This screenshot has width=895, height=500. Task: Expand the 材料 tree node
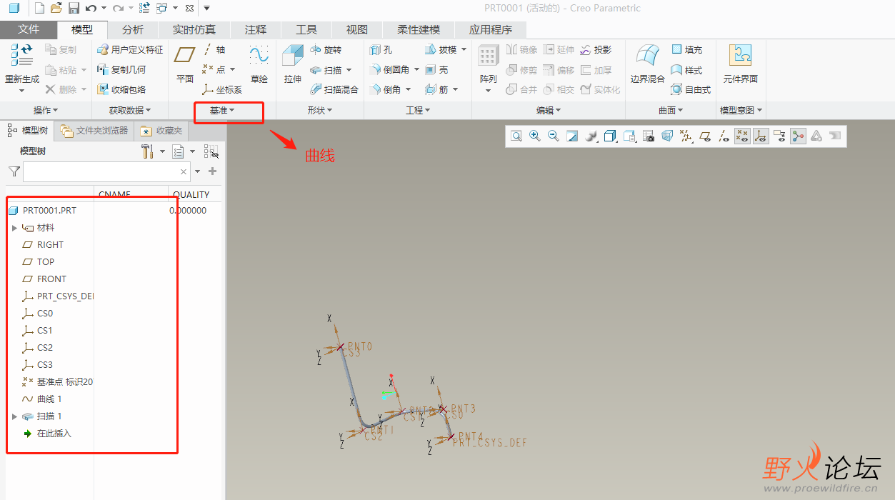pyautogui.click(x=14, y=228)
